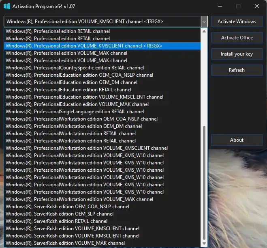Click the Windows logo icon in title bar
Image resolution: width=267 pixels, height=248 pixels.
click(6, 6)
